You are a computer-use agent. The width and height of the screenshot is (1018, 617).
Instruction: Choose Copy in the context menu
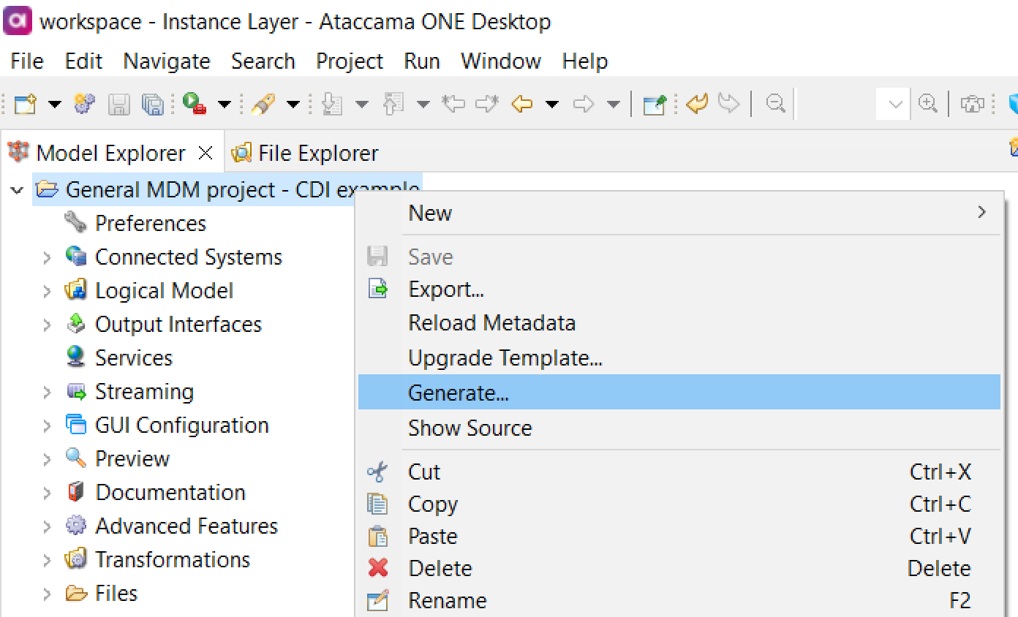coord(679,504)
